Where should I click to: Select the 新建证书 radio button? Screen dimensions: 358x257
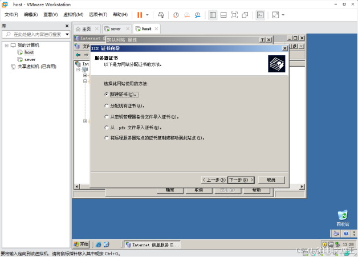106,94
